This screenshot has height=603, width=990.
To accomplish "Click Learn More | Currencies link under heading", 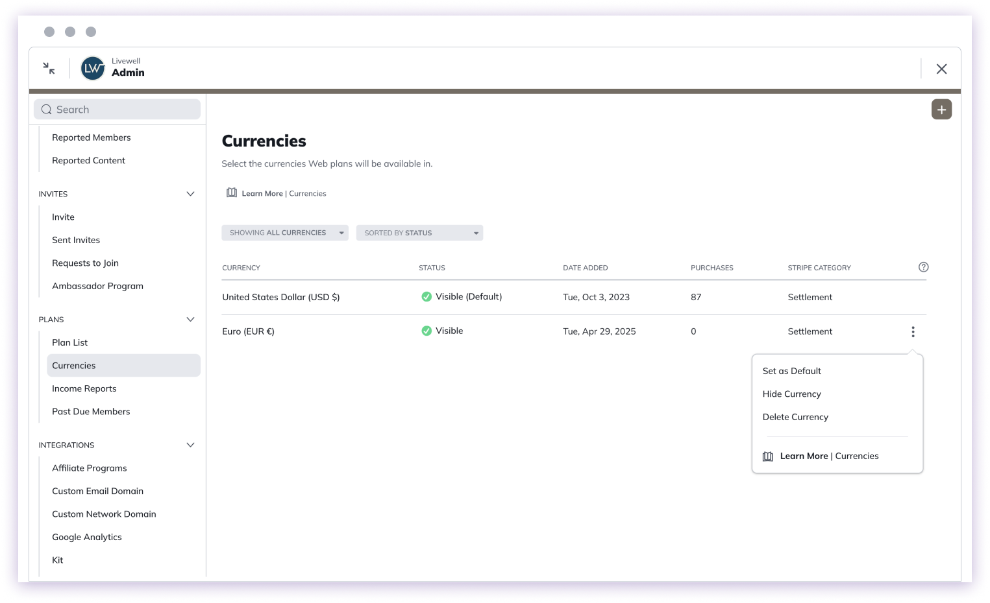I will [284, 193].
